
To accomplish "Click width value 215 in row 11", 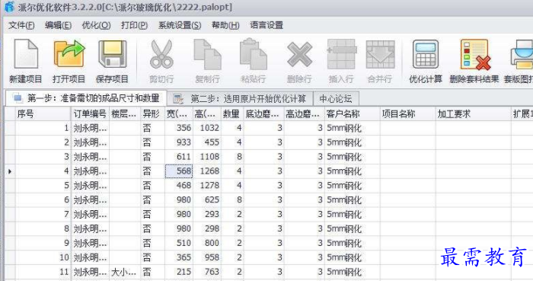I will pyautogui.click(x=184, y=272).
